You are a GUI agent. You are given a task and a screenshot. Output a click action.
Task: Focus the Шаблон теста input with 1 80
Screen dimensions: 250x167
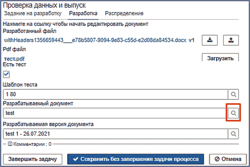point(115,94)
